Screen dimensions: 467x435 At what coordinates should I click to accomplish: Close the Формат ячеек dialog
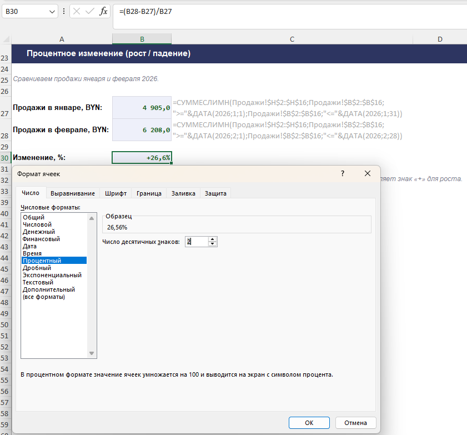368,173
